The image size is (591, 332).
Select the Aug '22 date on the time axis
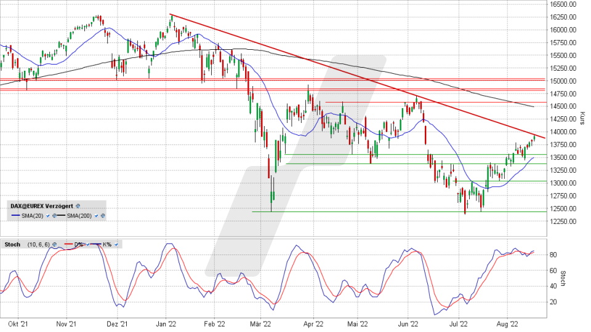[x=507, y=323]
